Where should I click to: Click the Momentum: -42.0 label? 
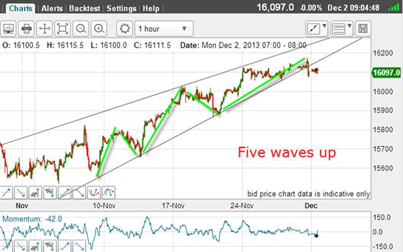32,219
